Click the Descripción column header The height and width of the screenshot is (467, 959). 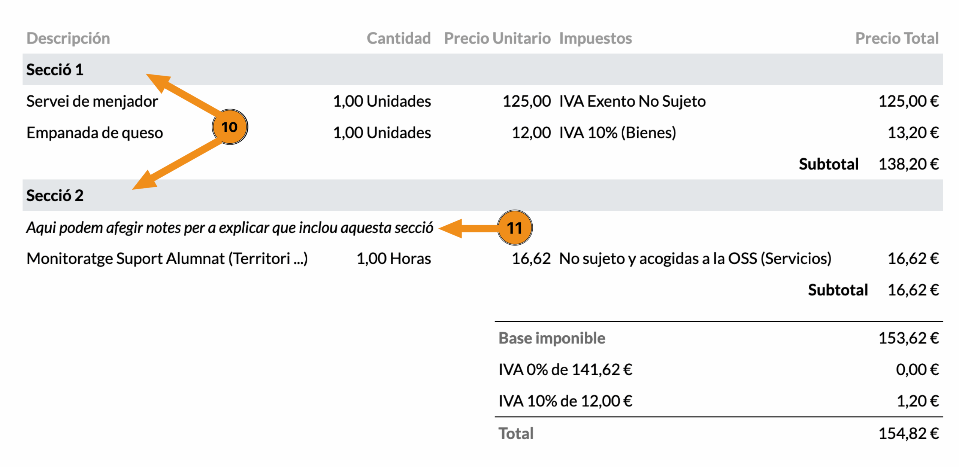tap(68, 39)
